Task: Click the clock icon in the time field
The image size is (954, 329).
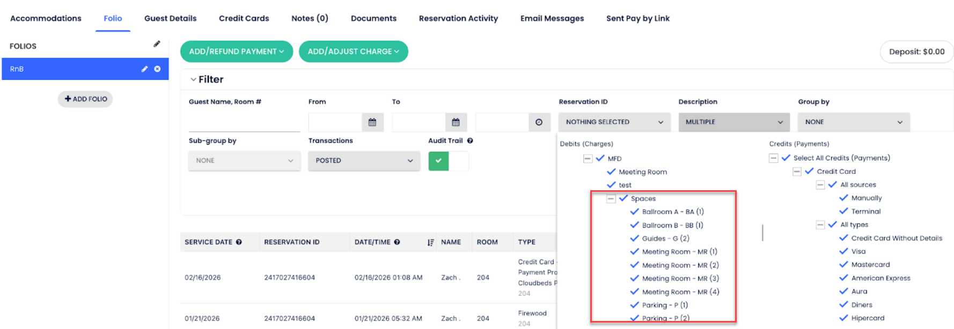Action: click(539, 122)
